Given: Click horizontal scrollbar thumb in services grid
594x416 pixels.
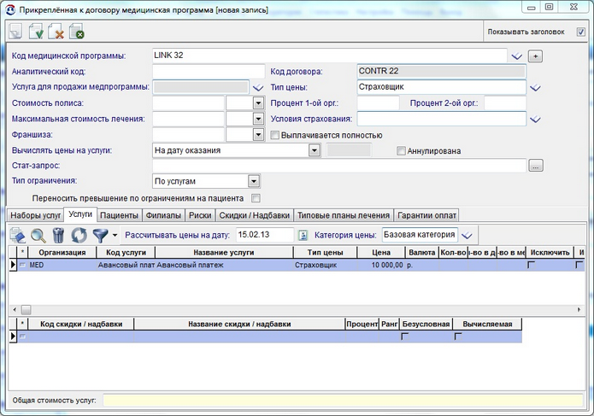Looking at the screenshot, I should pyautogui.click(x=26, y=309).
